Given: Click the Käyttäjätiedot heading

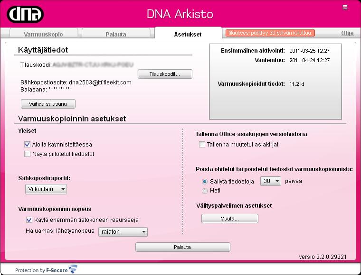Looking at the screenshot, I should pos(43,50).
